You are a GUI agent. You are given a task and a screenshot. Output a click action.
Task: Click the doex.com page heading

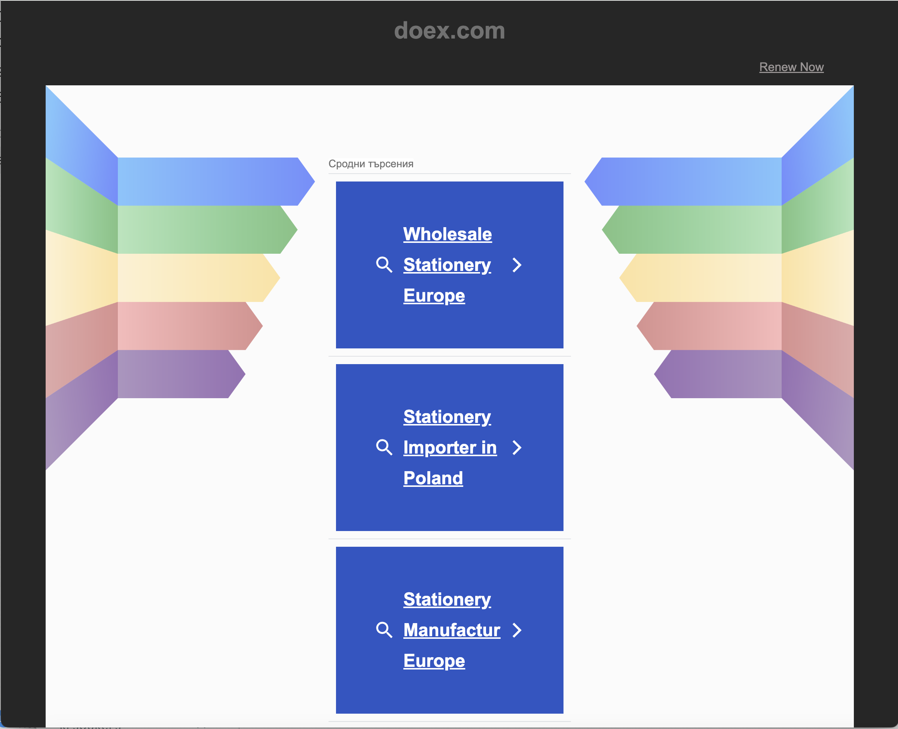coord(449,31)
